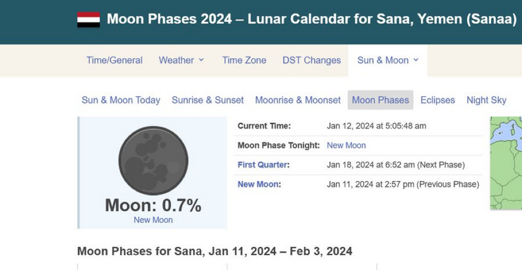Viewport: 522px width, 270px height.
Task: Click New Moon link under Moon: 0.7%
Action: tap(153, 220)
